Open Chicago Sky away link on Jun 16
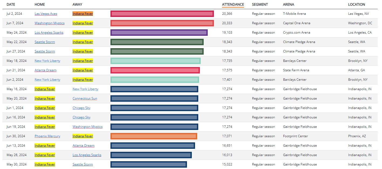 [x=81, y=117]
